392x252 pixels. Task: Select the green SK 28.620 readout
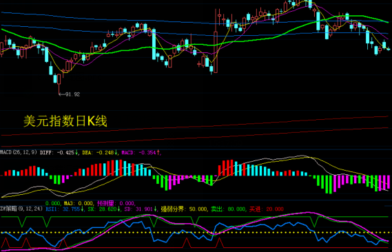102,209
